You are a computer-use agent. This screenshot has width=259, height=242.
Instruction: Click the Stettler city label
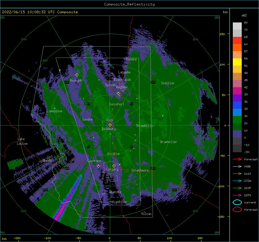168,83
